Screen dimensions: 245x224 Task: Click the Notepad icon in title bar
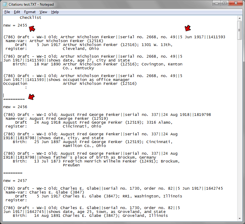pos(5,4)
